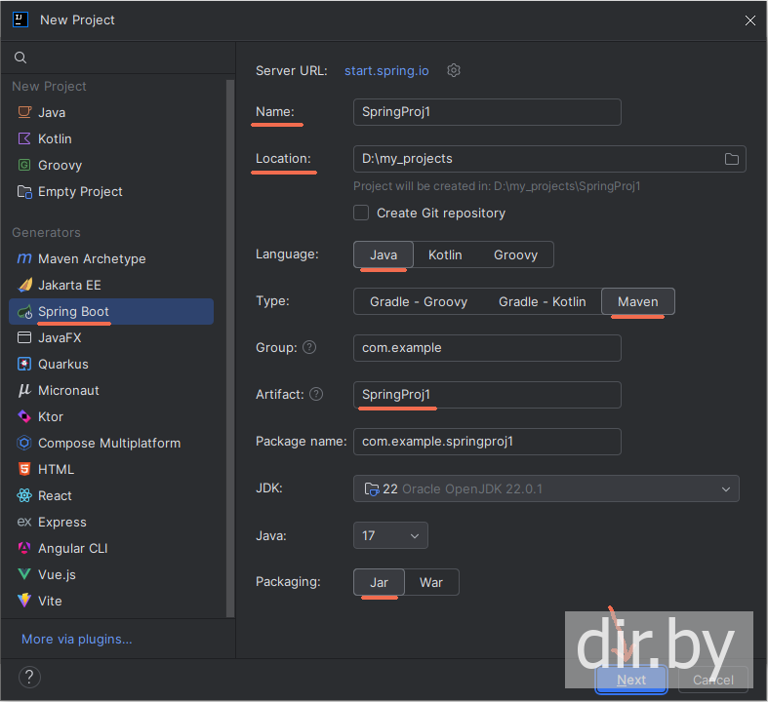Click the generator list scrollbar
The height and width of the screenshot is (702, 768).
pos(230,348)
